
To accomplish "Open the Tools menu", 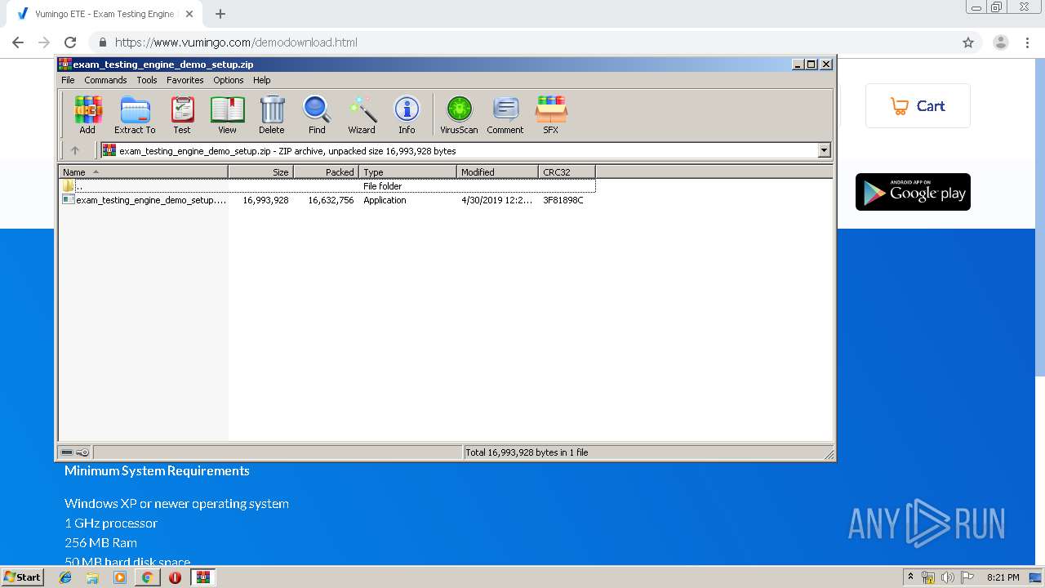I will tap(147, 80).
